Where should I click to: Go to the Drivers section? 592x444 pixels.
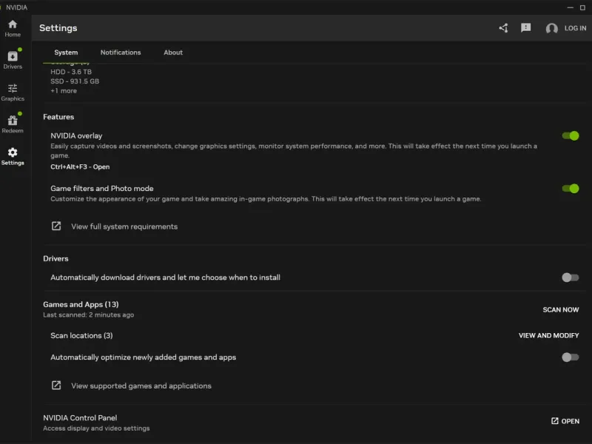click(13, 60)
